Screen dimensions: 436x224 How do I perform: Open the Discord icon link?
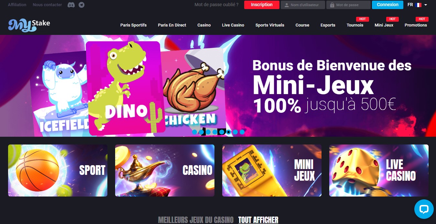tap(71, 5)
